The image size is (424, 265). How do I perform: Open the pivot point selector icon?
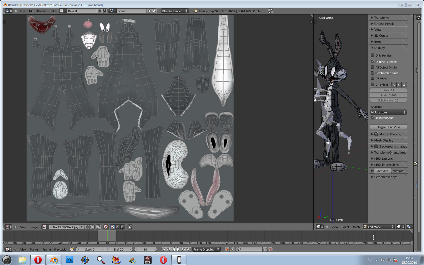(x=409, y=227)
